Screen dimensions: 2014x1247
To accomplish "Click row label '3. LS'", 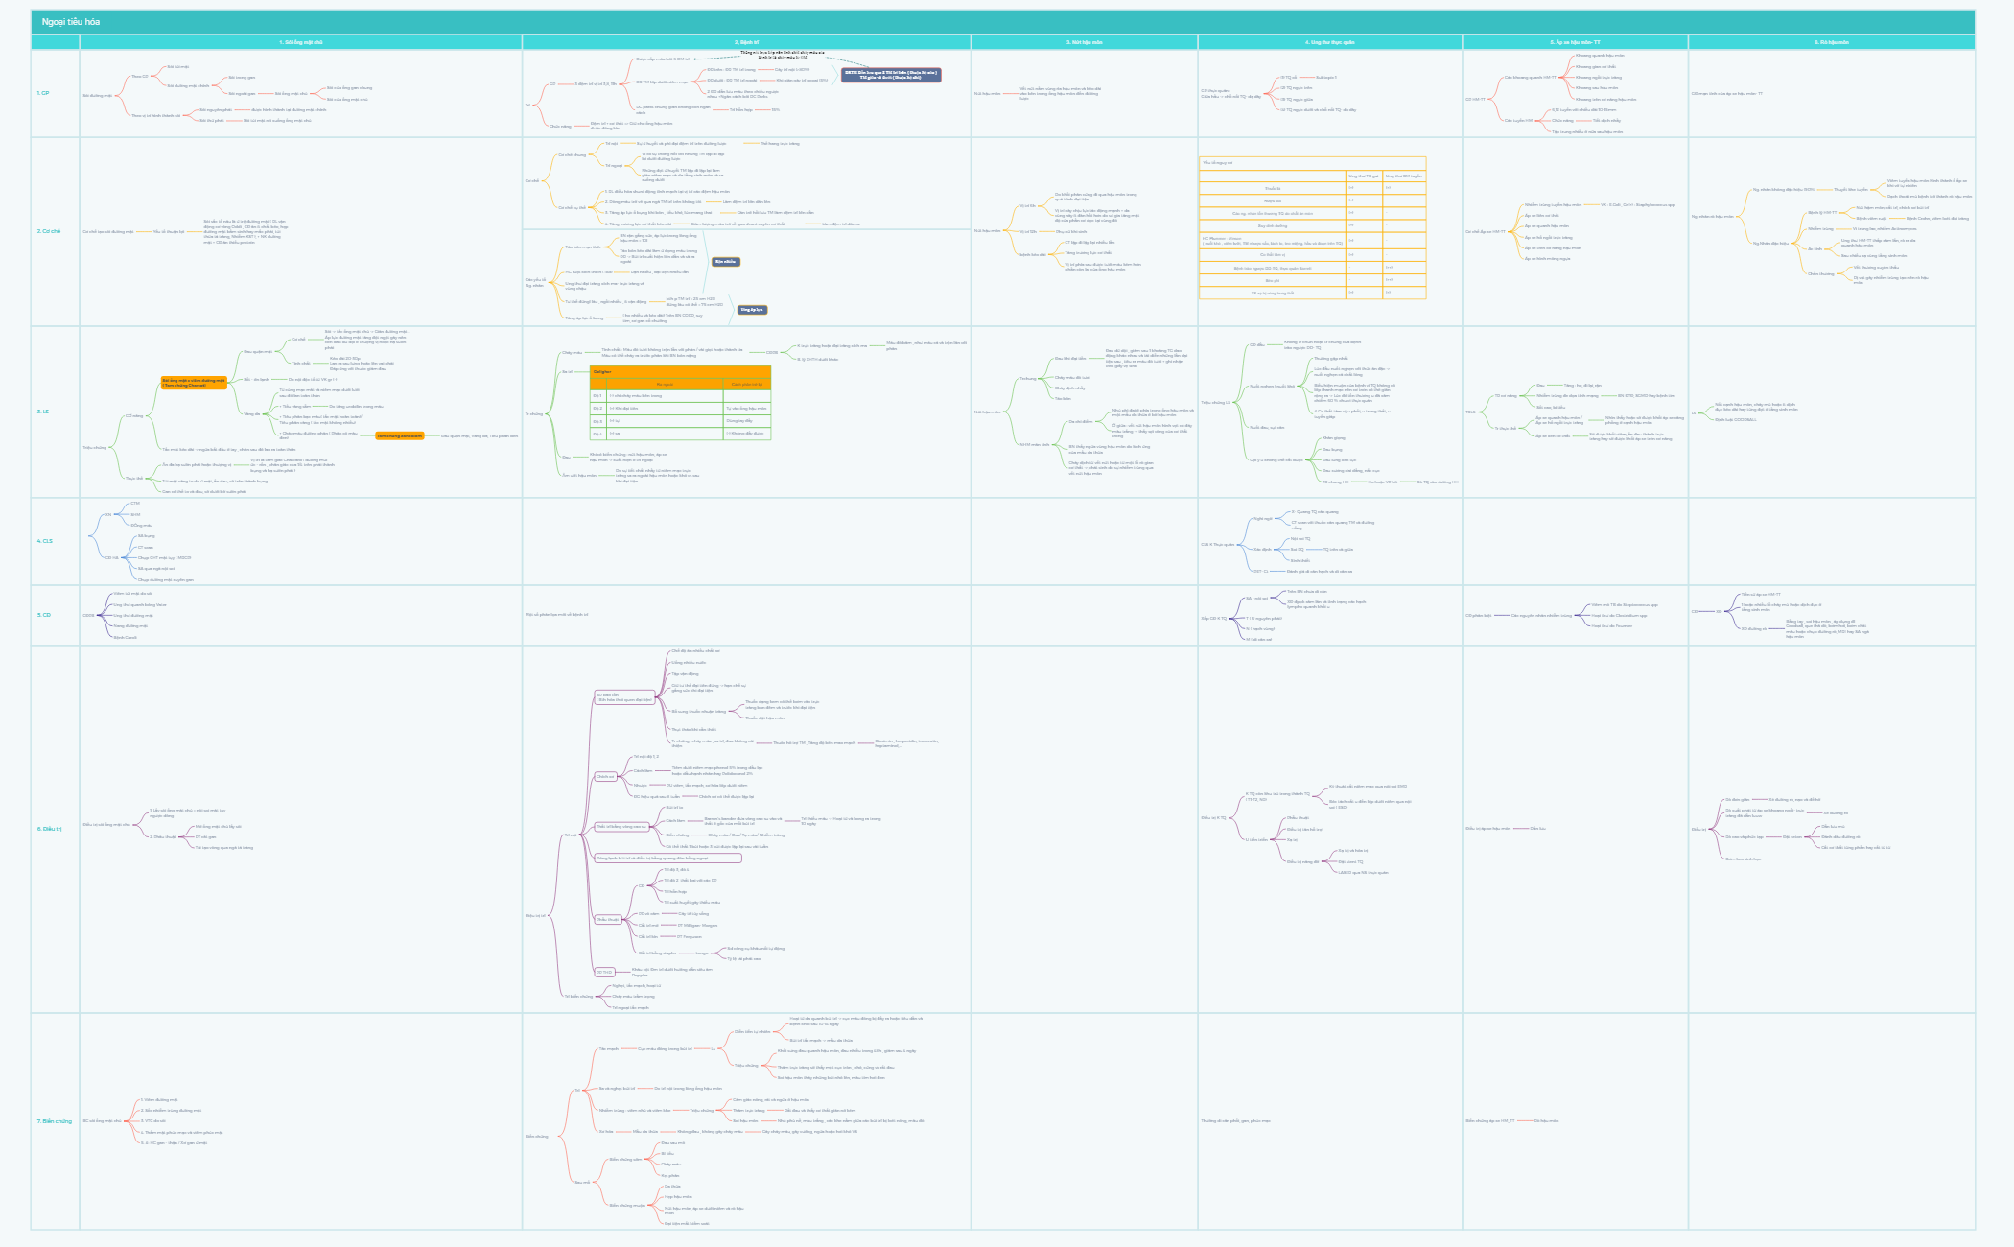I will 42,412.
